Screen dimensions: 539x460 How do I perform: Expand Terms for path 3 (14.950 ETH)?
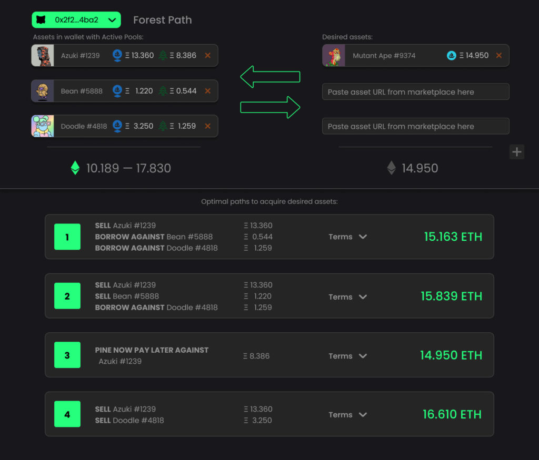[x=347, y=355]
